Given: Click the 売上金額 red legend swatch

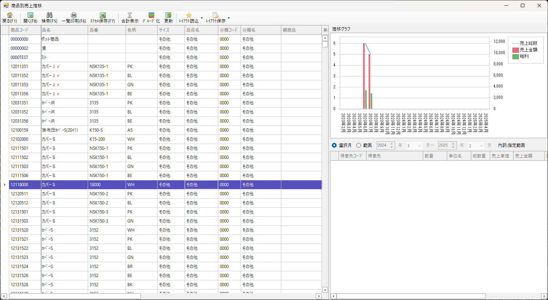Looking at the screenshot, I should click(515, 50).
